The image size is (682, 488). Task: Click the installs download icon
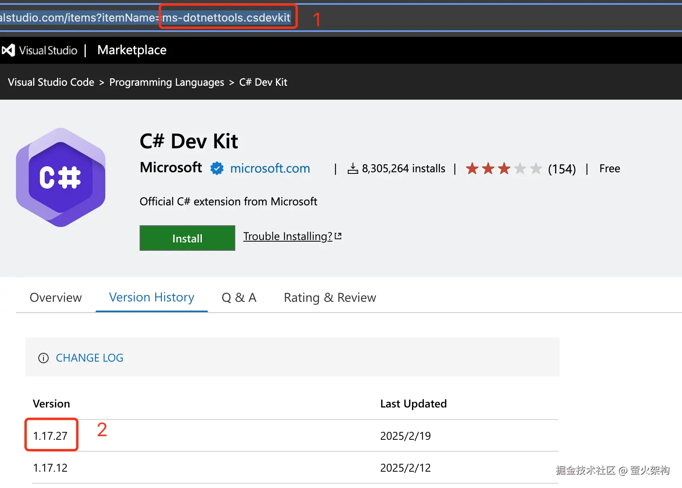pyautogui.click(x=353, y=169)
